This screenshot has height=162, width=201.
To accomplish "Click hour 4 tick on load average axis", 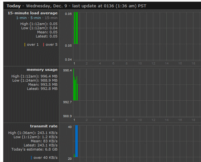I will click(100, 63).
